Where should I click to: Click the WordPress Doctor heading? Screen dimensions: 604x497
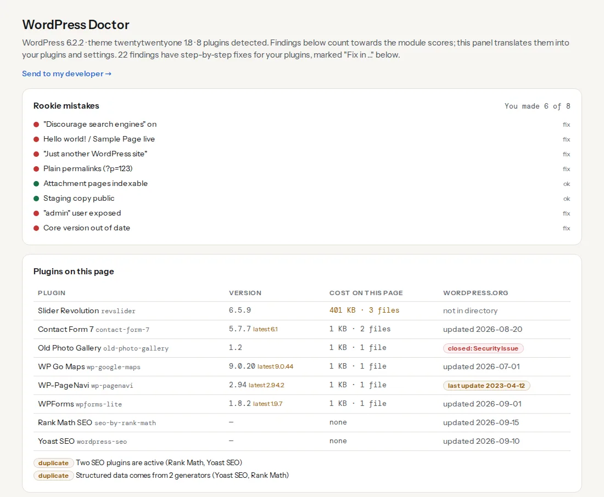[x=76, y=25]
